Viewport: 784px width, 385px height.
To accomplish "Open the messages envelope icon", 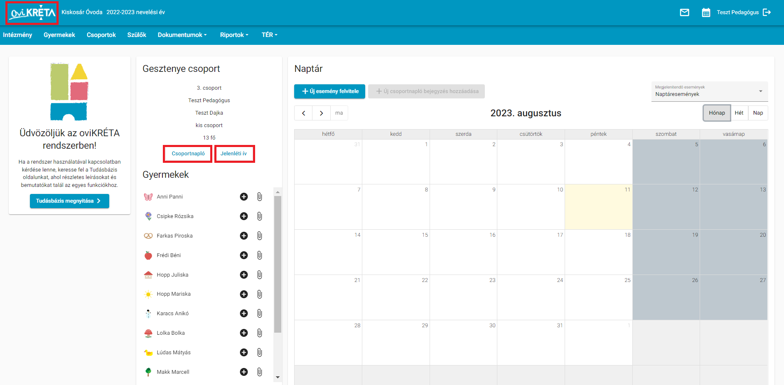I will tap(684, 12).
